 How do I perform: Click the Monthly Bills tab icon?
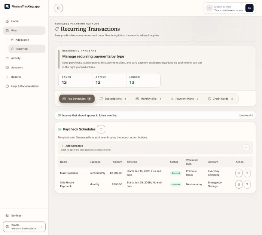coord(137,99)
